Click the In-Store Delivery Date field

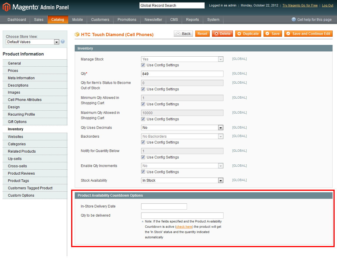click(164, 206)
